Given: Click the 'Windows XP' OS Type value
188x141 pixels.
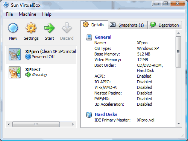Looking at the screenshot, I should [x=148, y=48].
